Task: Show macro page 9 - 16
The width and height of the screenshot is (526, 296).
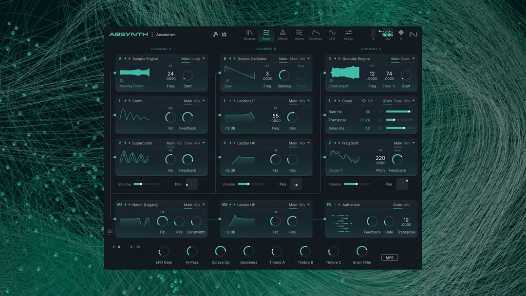Action: [x=135, y=247]
